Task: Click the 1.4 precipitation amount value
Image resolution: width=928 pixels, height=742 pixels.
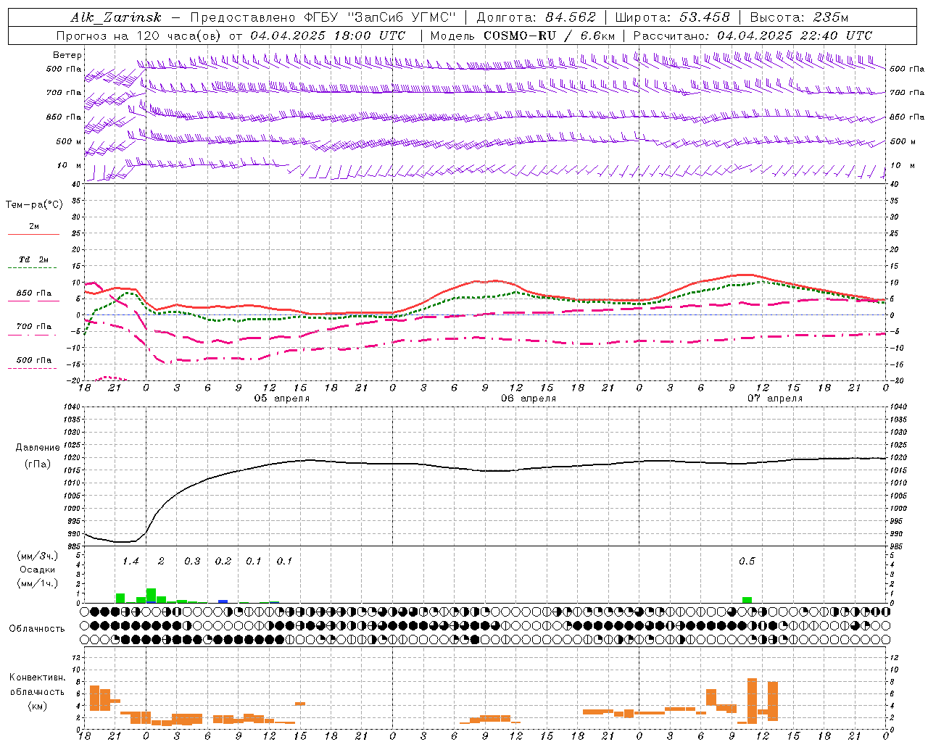Action: [x=130, y=562]
